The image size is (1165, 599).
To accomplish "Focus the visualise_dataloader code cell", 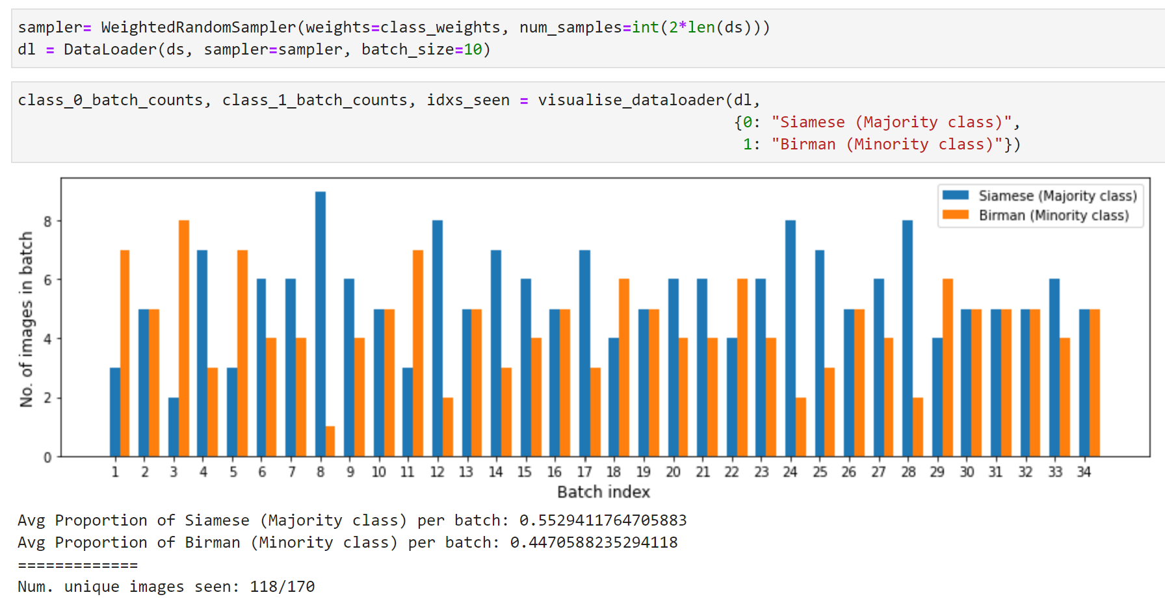I will tap(588, 122).
